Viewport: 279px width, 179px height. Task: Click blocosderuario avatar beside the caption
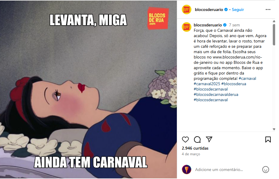[186, 27]
